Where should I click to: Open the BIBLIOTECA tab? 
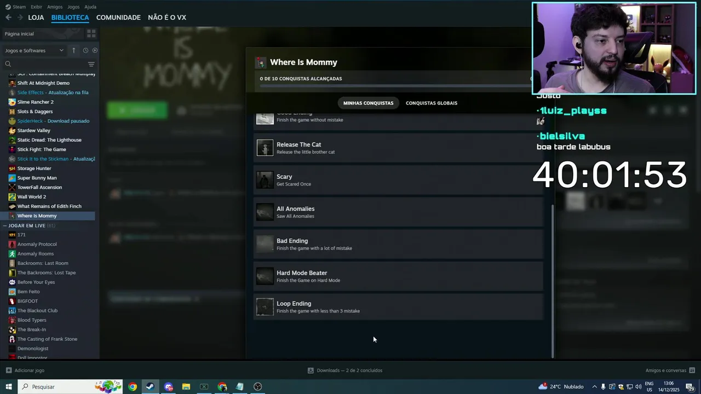[x=70, y=18]
